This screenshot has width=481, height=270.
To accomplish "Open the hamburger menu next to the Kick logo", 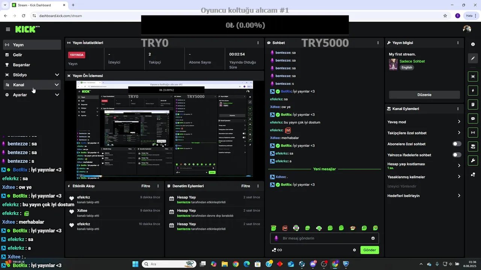I will [8, 29].
